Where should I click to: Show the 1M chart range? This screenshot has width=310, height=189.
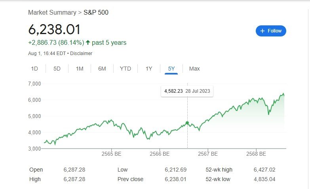[x=80, y=69]
